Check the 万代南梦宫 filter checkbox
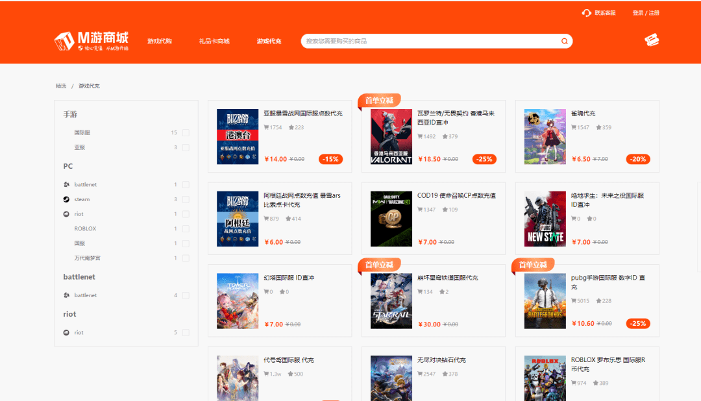Viewport: 701px width, 401px height. tap(186, 257)
